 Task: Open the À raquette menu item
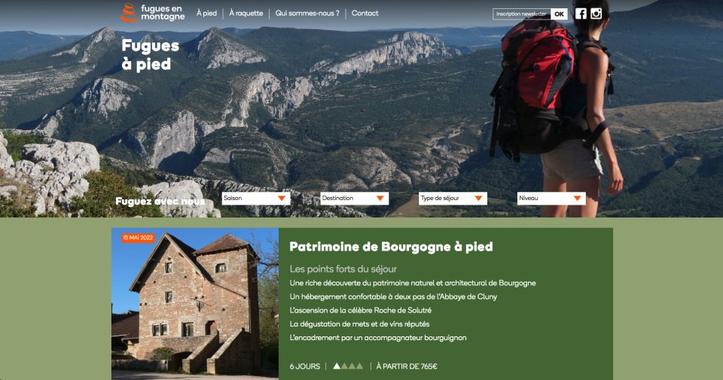coord(246,14)
